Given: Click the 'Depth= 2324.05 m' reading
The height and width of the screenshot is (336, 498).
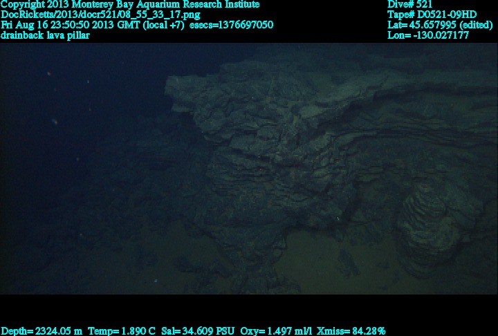Looking at the screenshot, I should pyautogui.click(x=41, y=331).
